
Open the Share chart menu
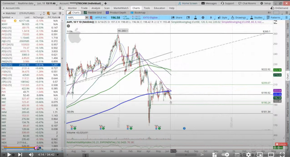[x=177, y=17]
